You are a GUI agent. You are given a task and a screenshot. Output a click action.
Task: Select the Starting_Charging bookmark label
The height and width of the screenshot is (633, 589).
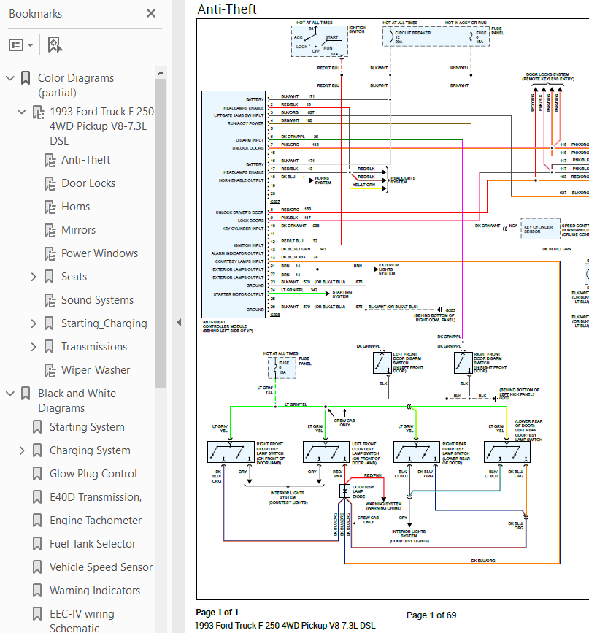(104, 323)
